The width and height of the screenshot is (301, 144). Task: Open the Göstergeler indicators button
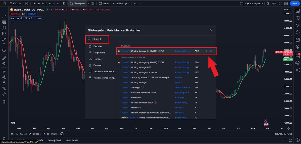click(78, 4)
